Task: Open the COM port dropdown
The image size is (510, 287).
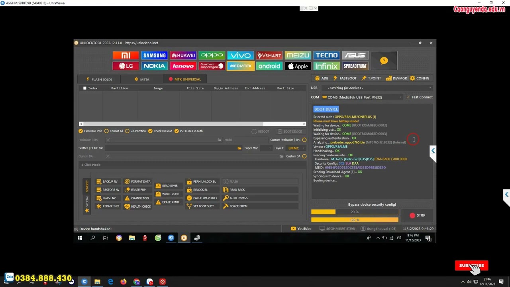Action: click(362, 97)
